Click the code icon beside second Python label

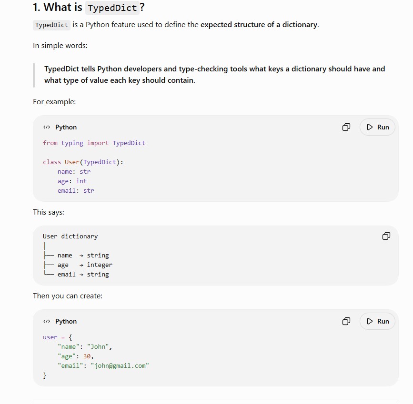click(x=47, y=321)
